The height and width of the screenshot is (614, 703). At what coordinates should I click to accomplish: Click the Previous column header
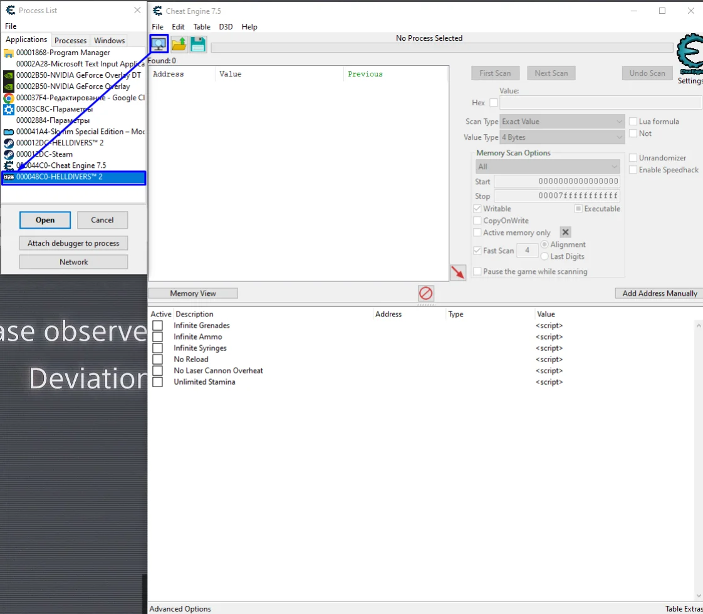[x=365, y=74]
